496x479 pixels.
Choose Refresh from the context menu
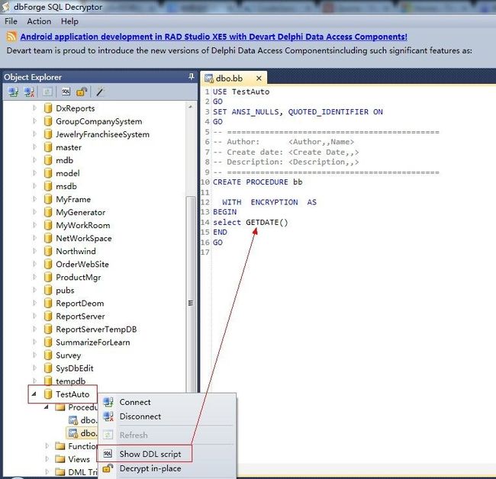167,435
